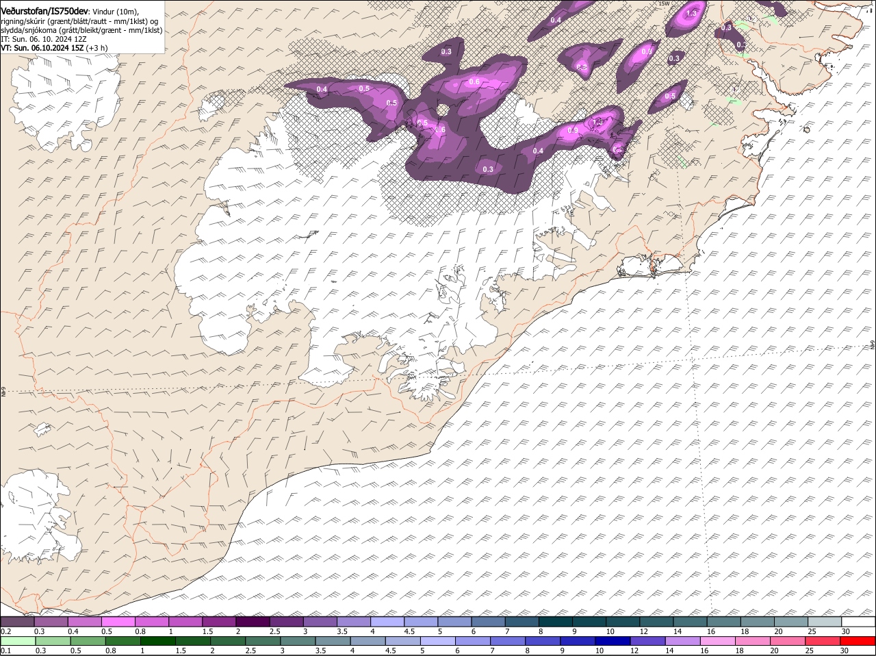This screenshot has height=656, width=876.
Task: Select upper legend swatch between 4 and 4.5
Action: tap(387, 622)
